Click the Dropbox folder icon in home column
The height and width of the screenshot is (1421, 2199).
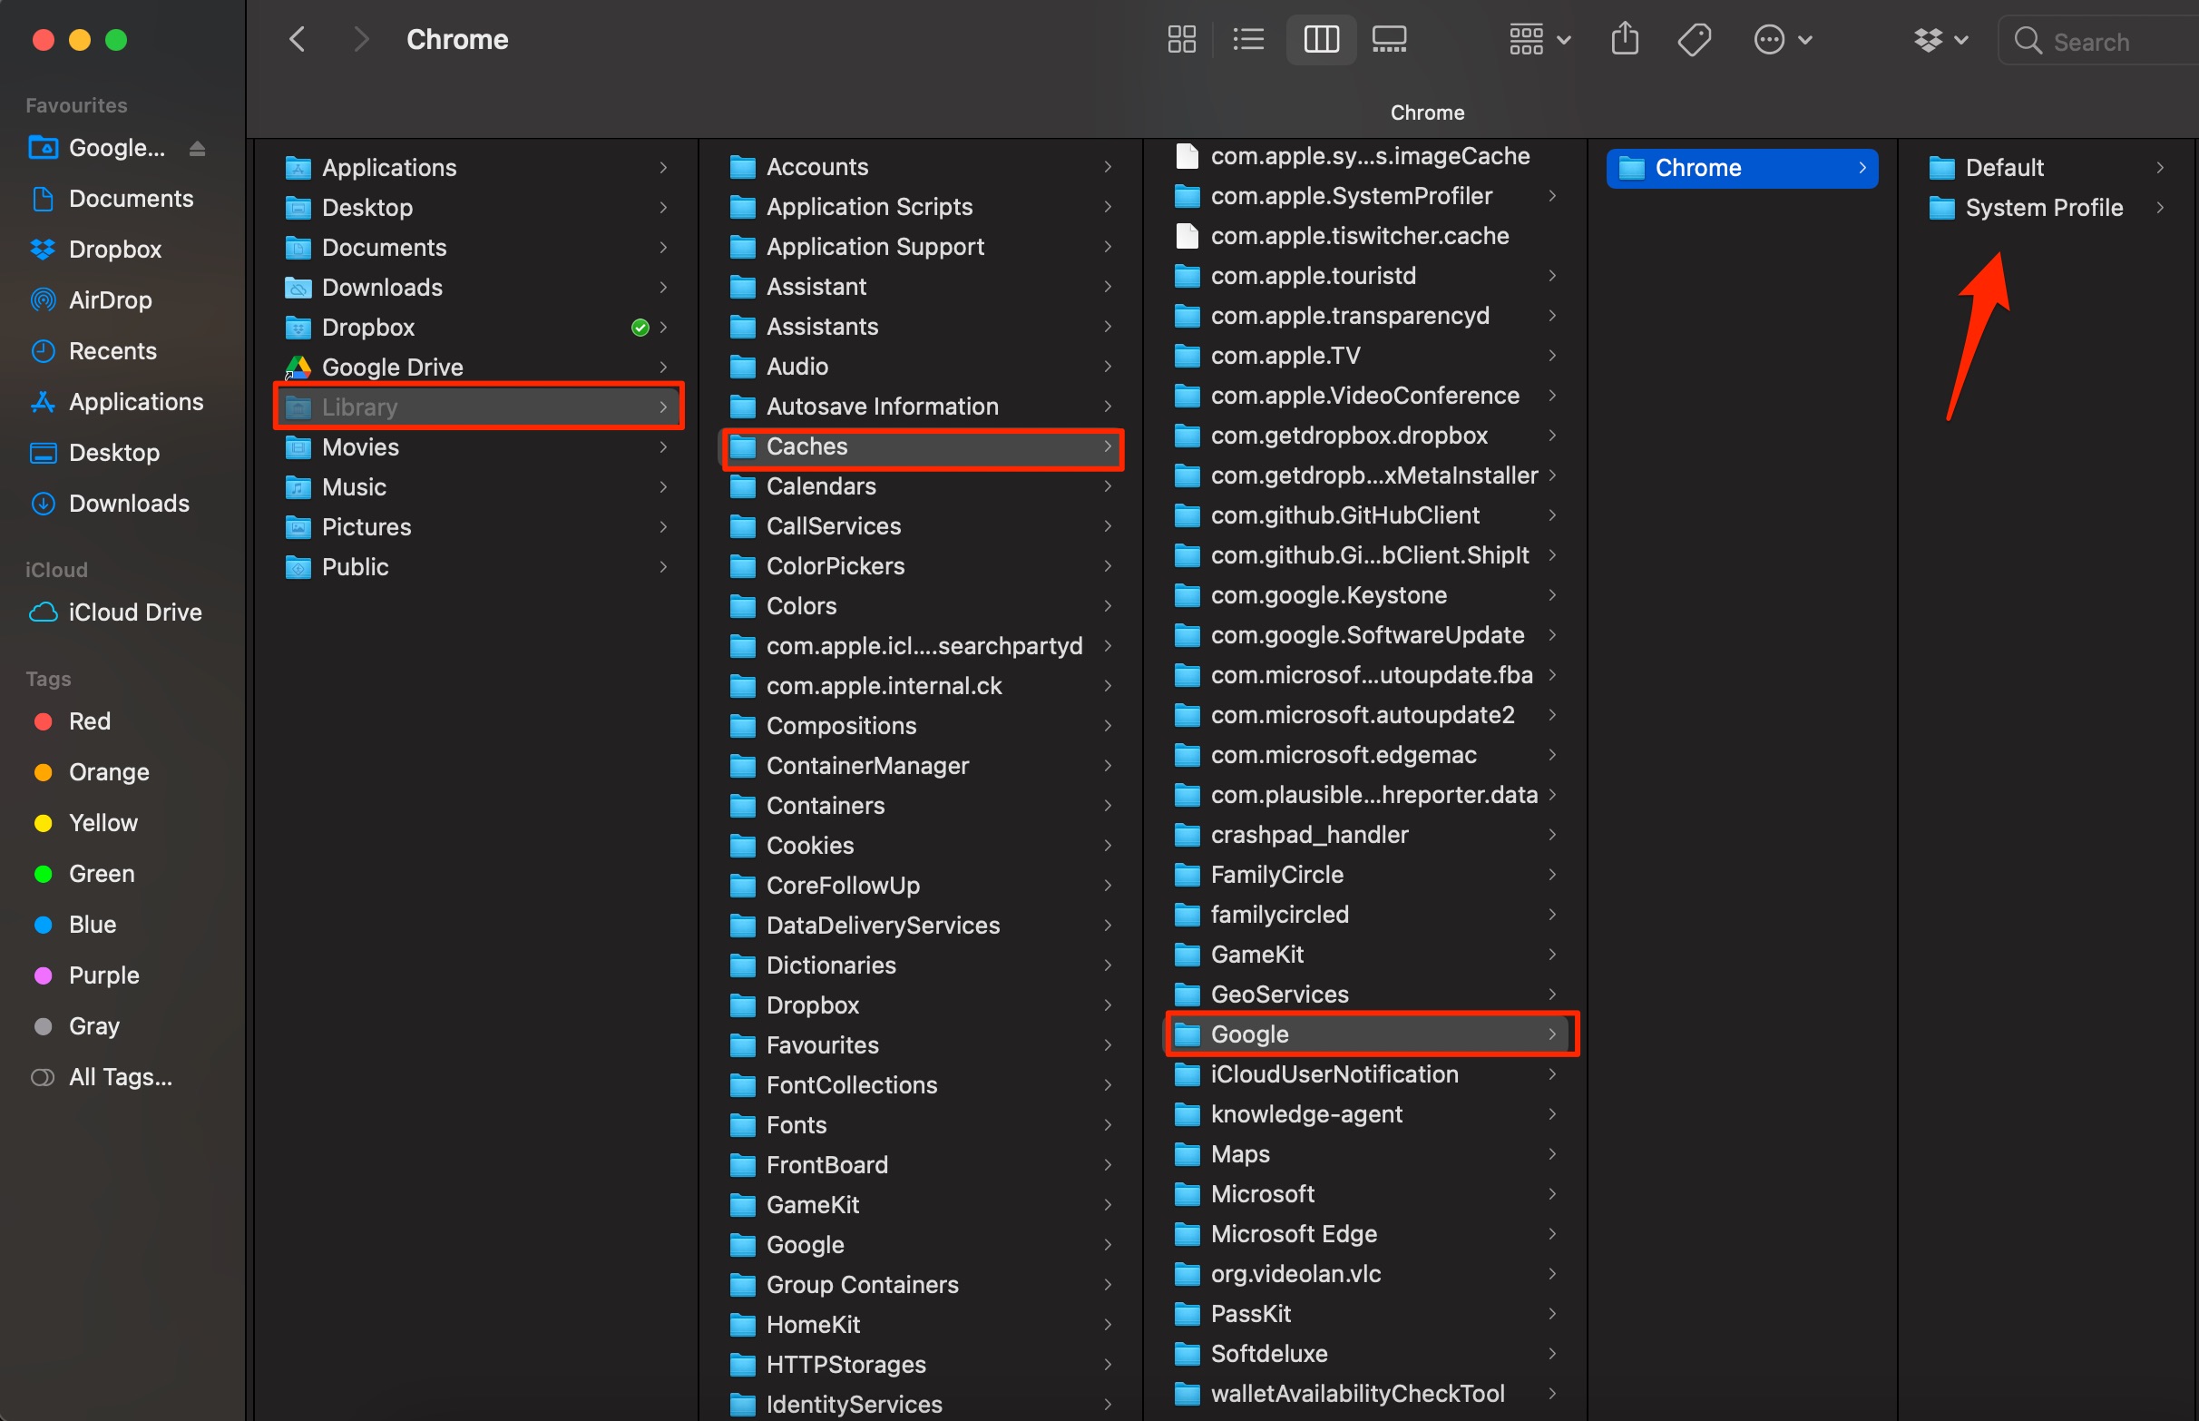coord(297,327)
